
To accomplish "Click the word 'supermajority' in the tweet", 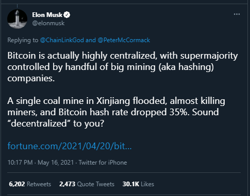I will (x=209, y=56).
